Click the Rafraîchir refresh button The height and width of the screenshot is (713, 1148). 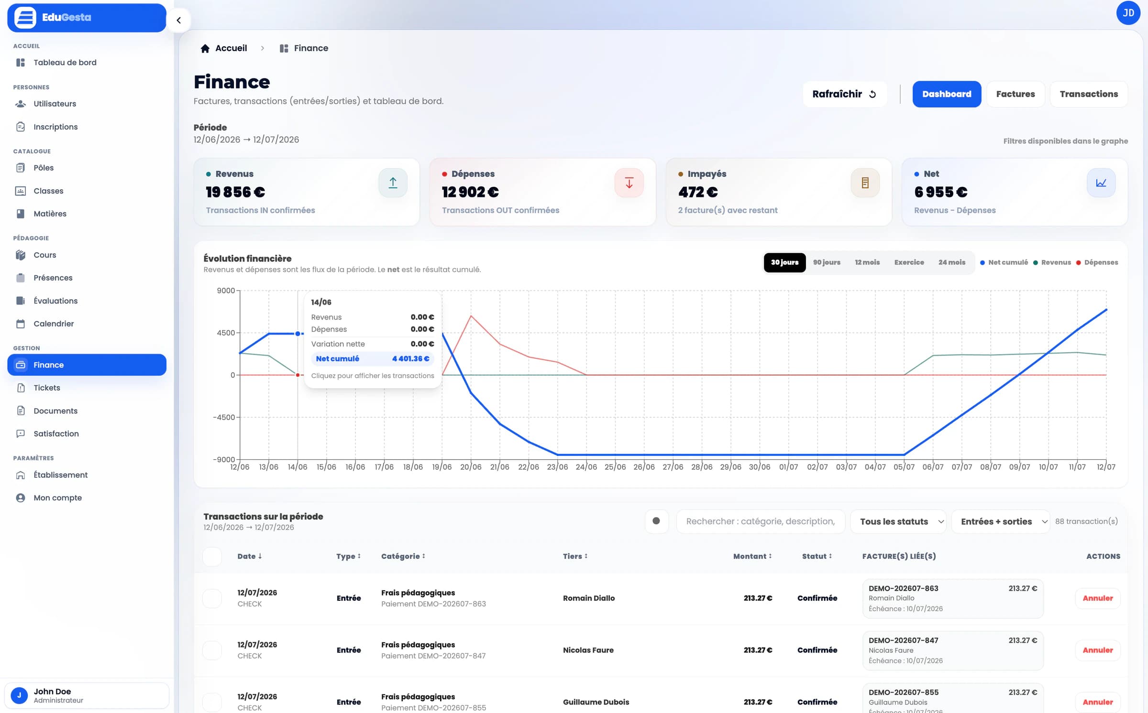845,94
